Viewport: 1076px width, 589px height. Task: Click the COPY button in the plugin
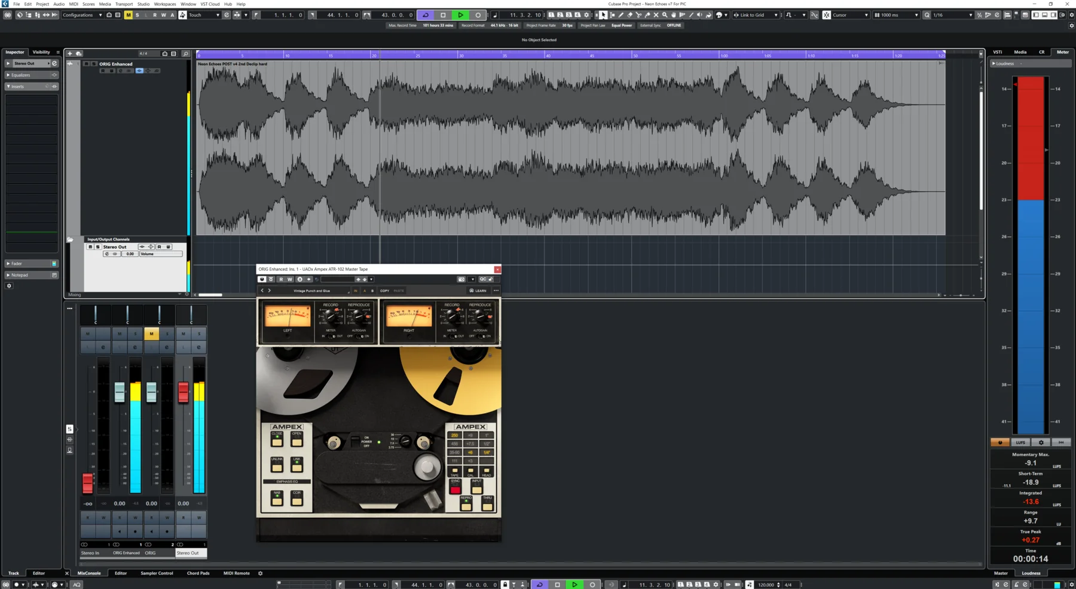coord(385,291)
